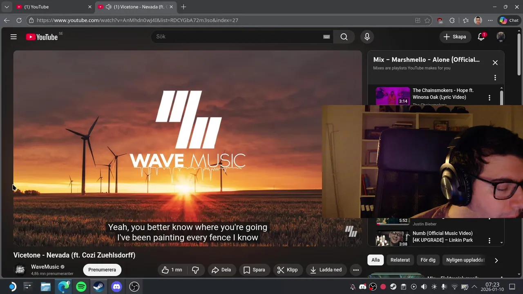Open the file manager from taskbar
Viewport: 523px width, 294px height.
point(46,287)
